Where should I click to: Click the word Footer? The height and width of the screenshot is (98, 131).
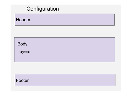click(22, 80)
